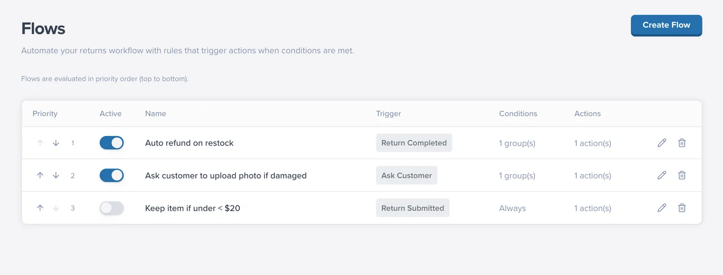
Task: Delete the Auto refund on restock flow
Action: coord(682,143)
